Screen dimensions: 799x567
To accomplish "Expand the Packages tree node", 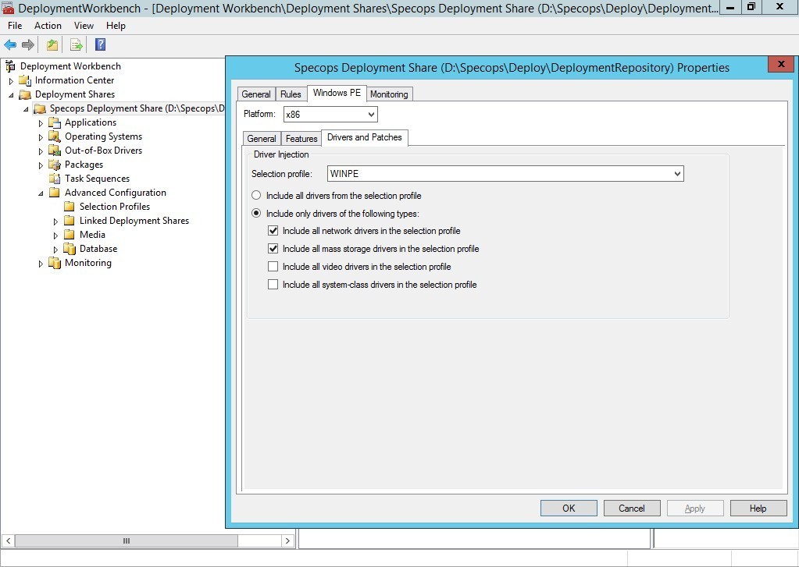I will (41, 165).
